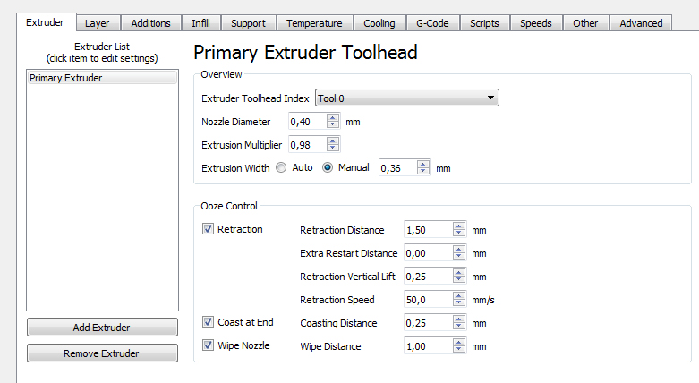Increase manual Extrusion Width value
Image resolution: width=699 pixels, height=383 pixels.
423,164
